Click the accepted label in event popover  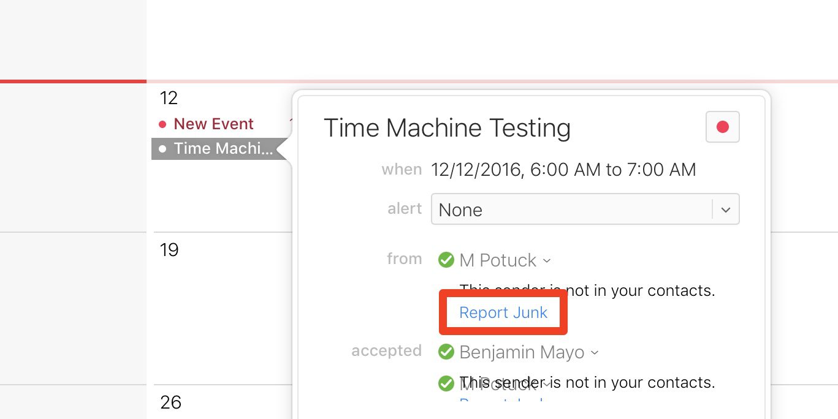point(386,351)
